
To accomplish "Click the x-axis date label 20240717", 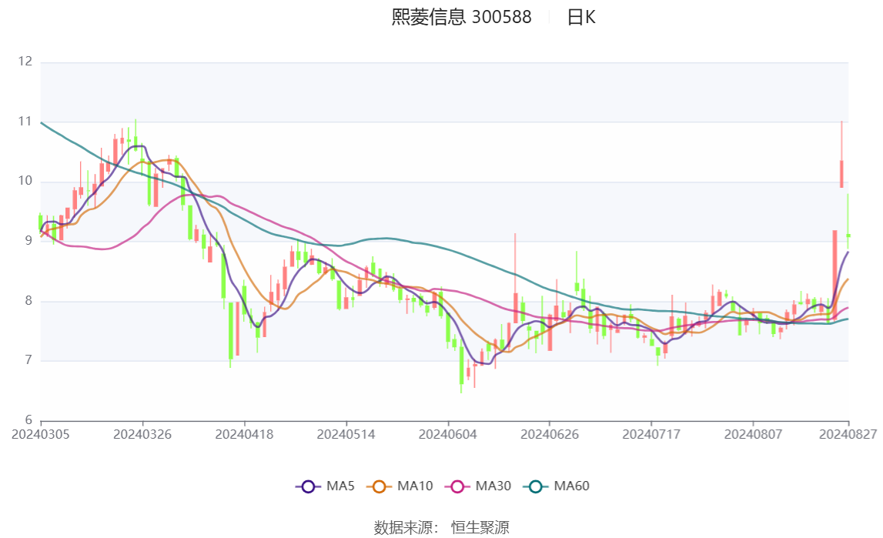I will coord(651,434).
